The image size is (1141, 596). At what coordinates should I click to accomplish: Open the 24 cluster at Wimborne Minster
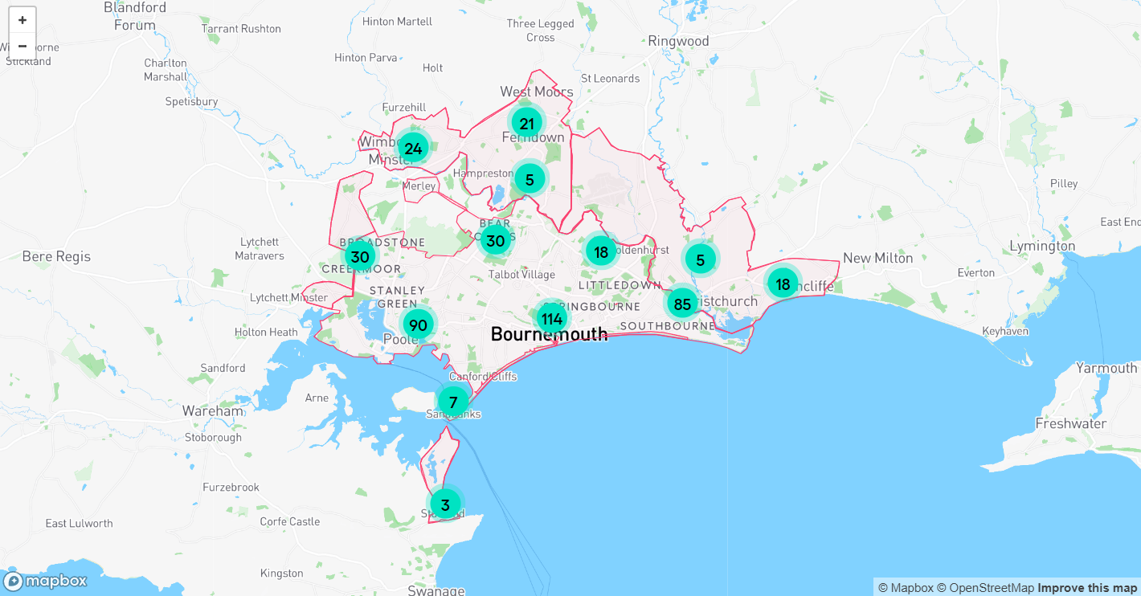[413, 148]
